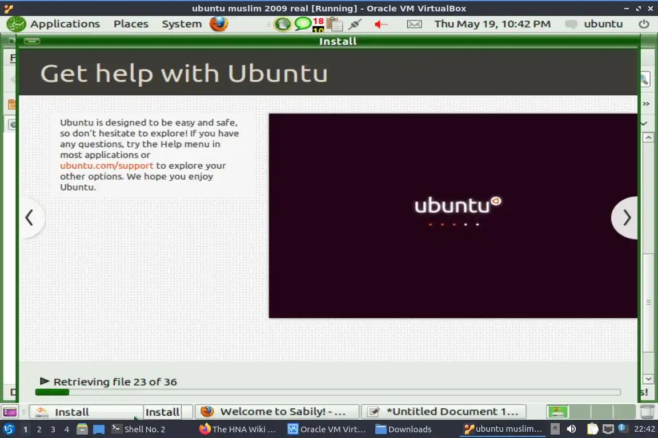Open the dropdown chevron in background window
This screenshot has width=658, height=438.
(644, 123)
